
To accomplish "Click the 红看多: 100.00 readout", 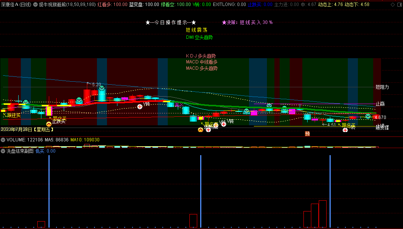I will tap(112, 4).
